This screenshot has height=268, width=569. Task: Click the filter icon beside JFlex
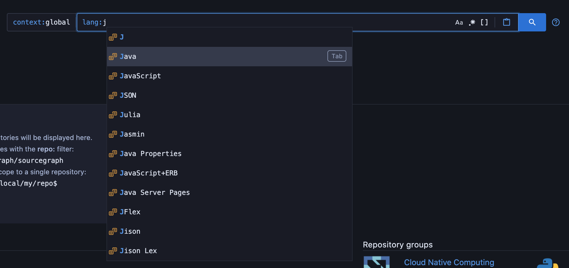point(113,212)
